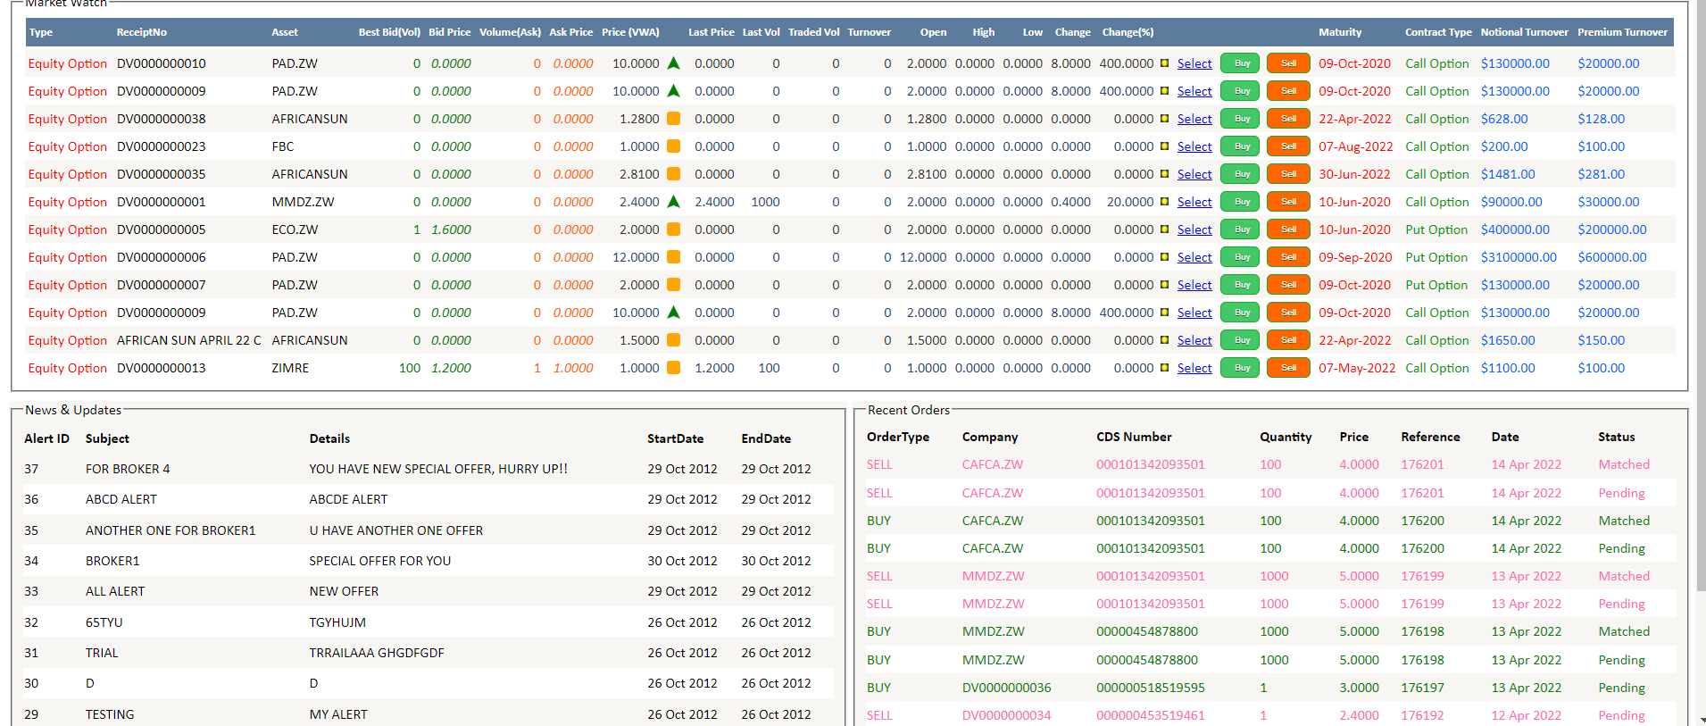Click yellow square marker in DV0000000013 row
This screenshot has width=1706, height=726.
1164,368
